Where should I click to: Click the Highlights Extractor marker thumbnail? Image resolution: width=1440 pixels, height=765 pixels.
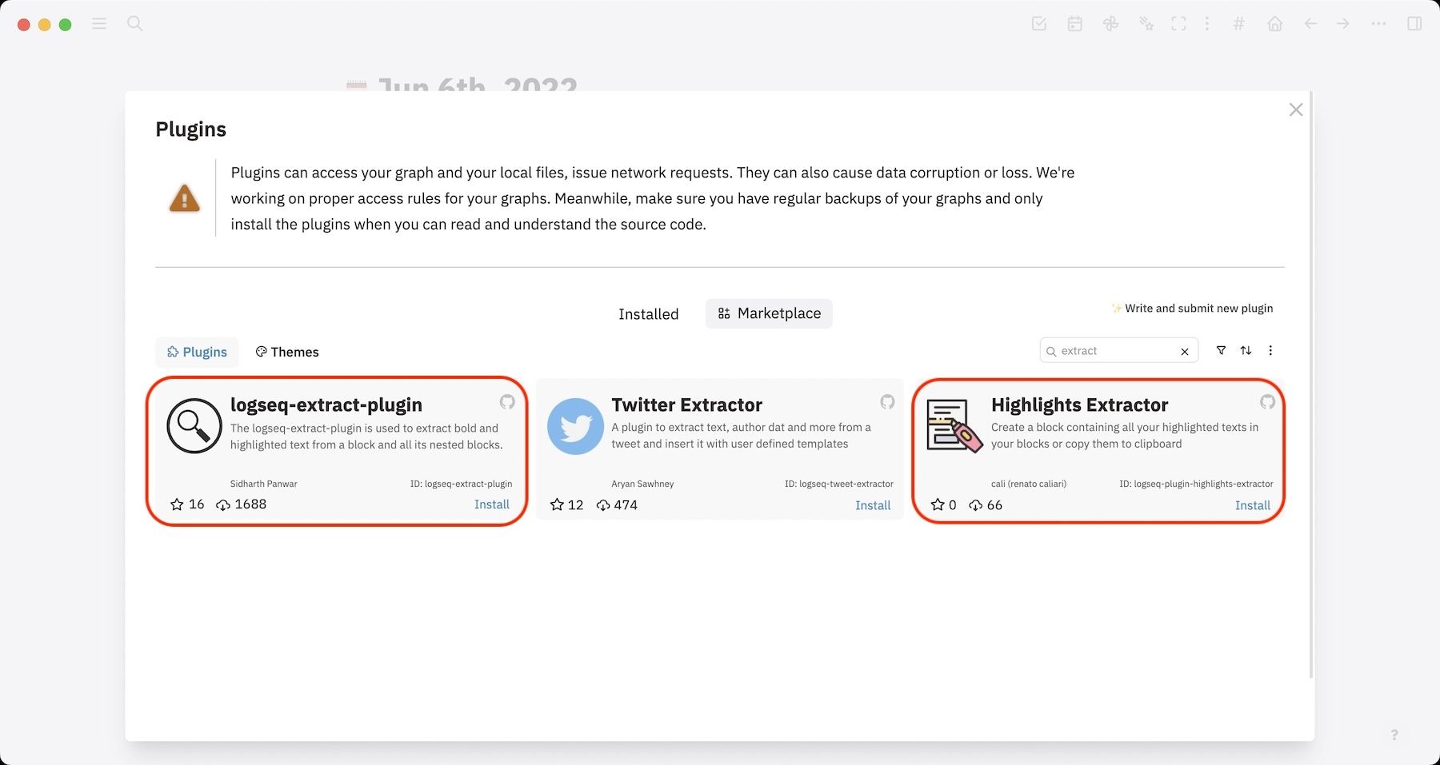pyautogui.click(x=954, y=426)
